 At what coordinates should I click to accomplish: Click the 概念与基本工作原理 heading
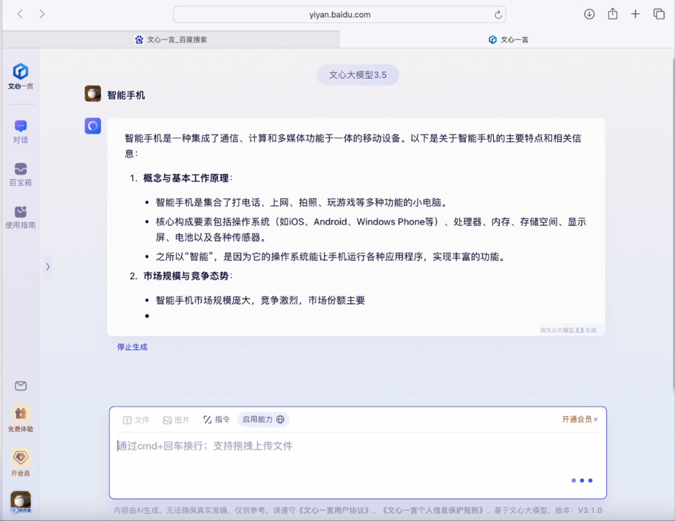click(x=185, y=178)
